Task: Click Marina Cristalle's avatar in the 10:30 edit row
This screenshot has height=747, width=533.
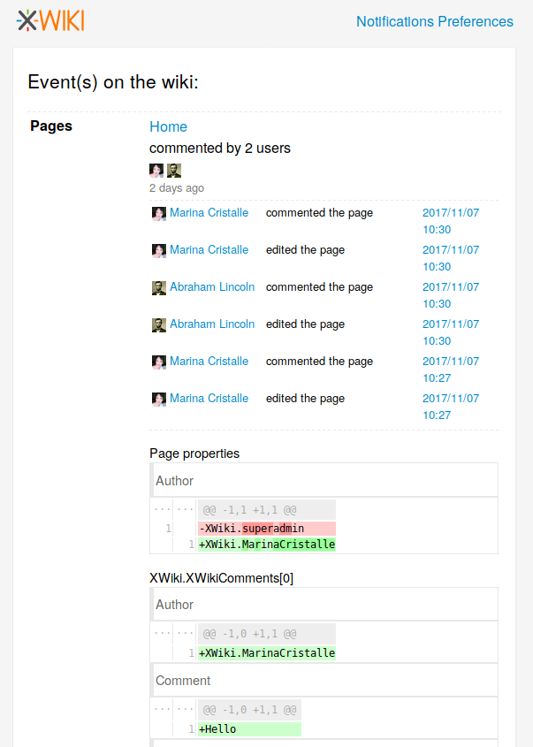Action: [x=159, y=250]
